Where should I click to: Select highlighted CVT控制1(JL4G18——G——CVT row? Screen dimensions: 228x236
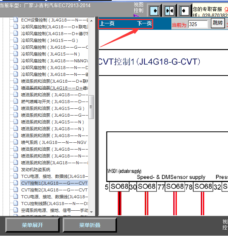click(x=54, y=183)
